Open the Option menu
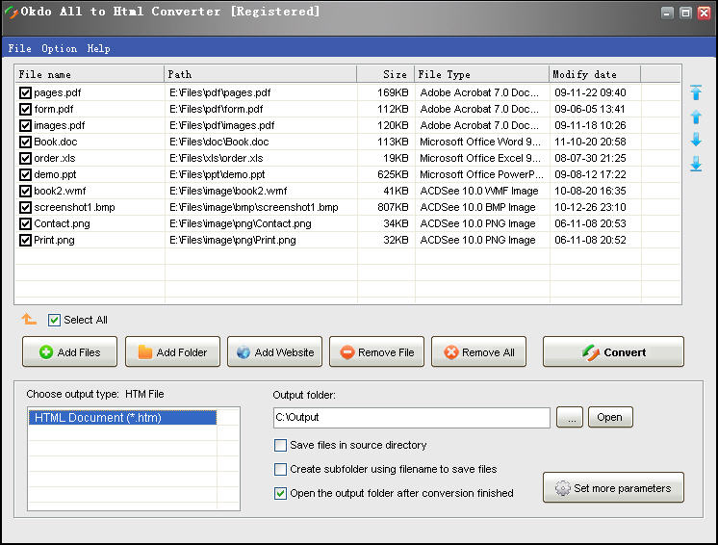 click(59, 48)
